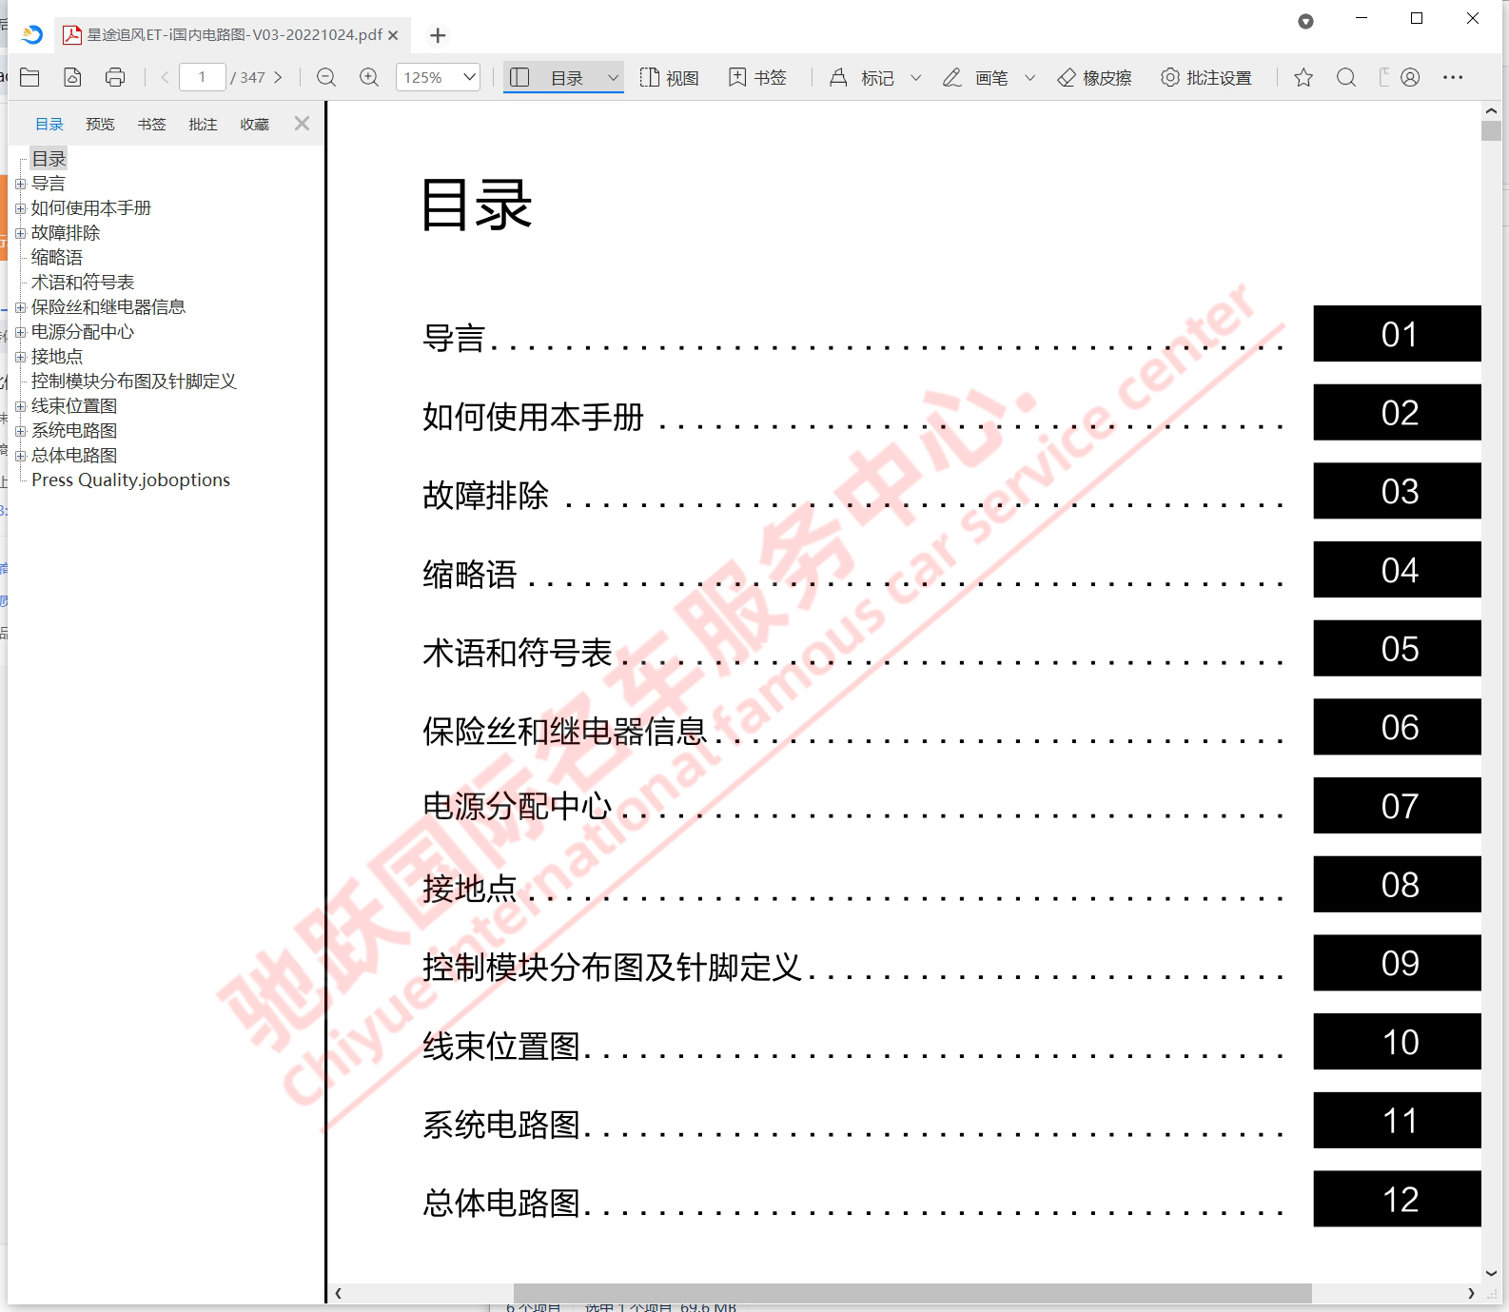Open chapter 01 导言 black box
Image resolution: width=1509 pixels, height=1312 pixels.
pos(1397,334)
